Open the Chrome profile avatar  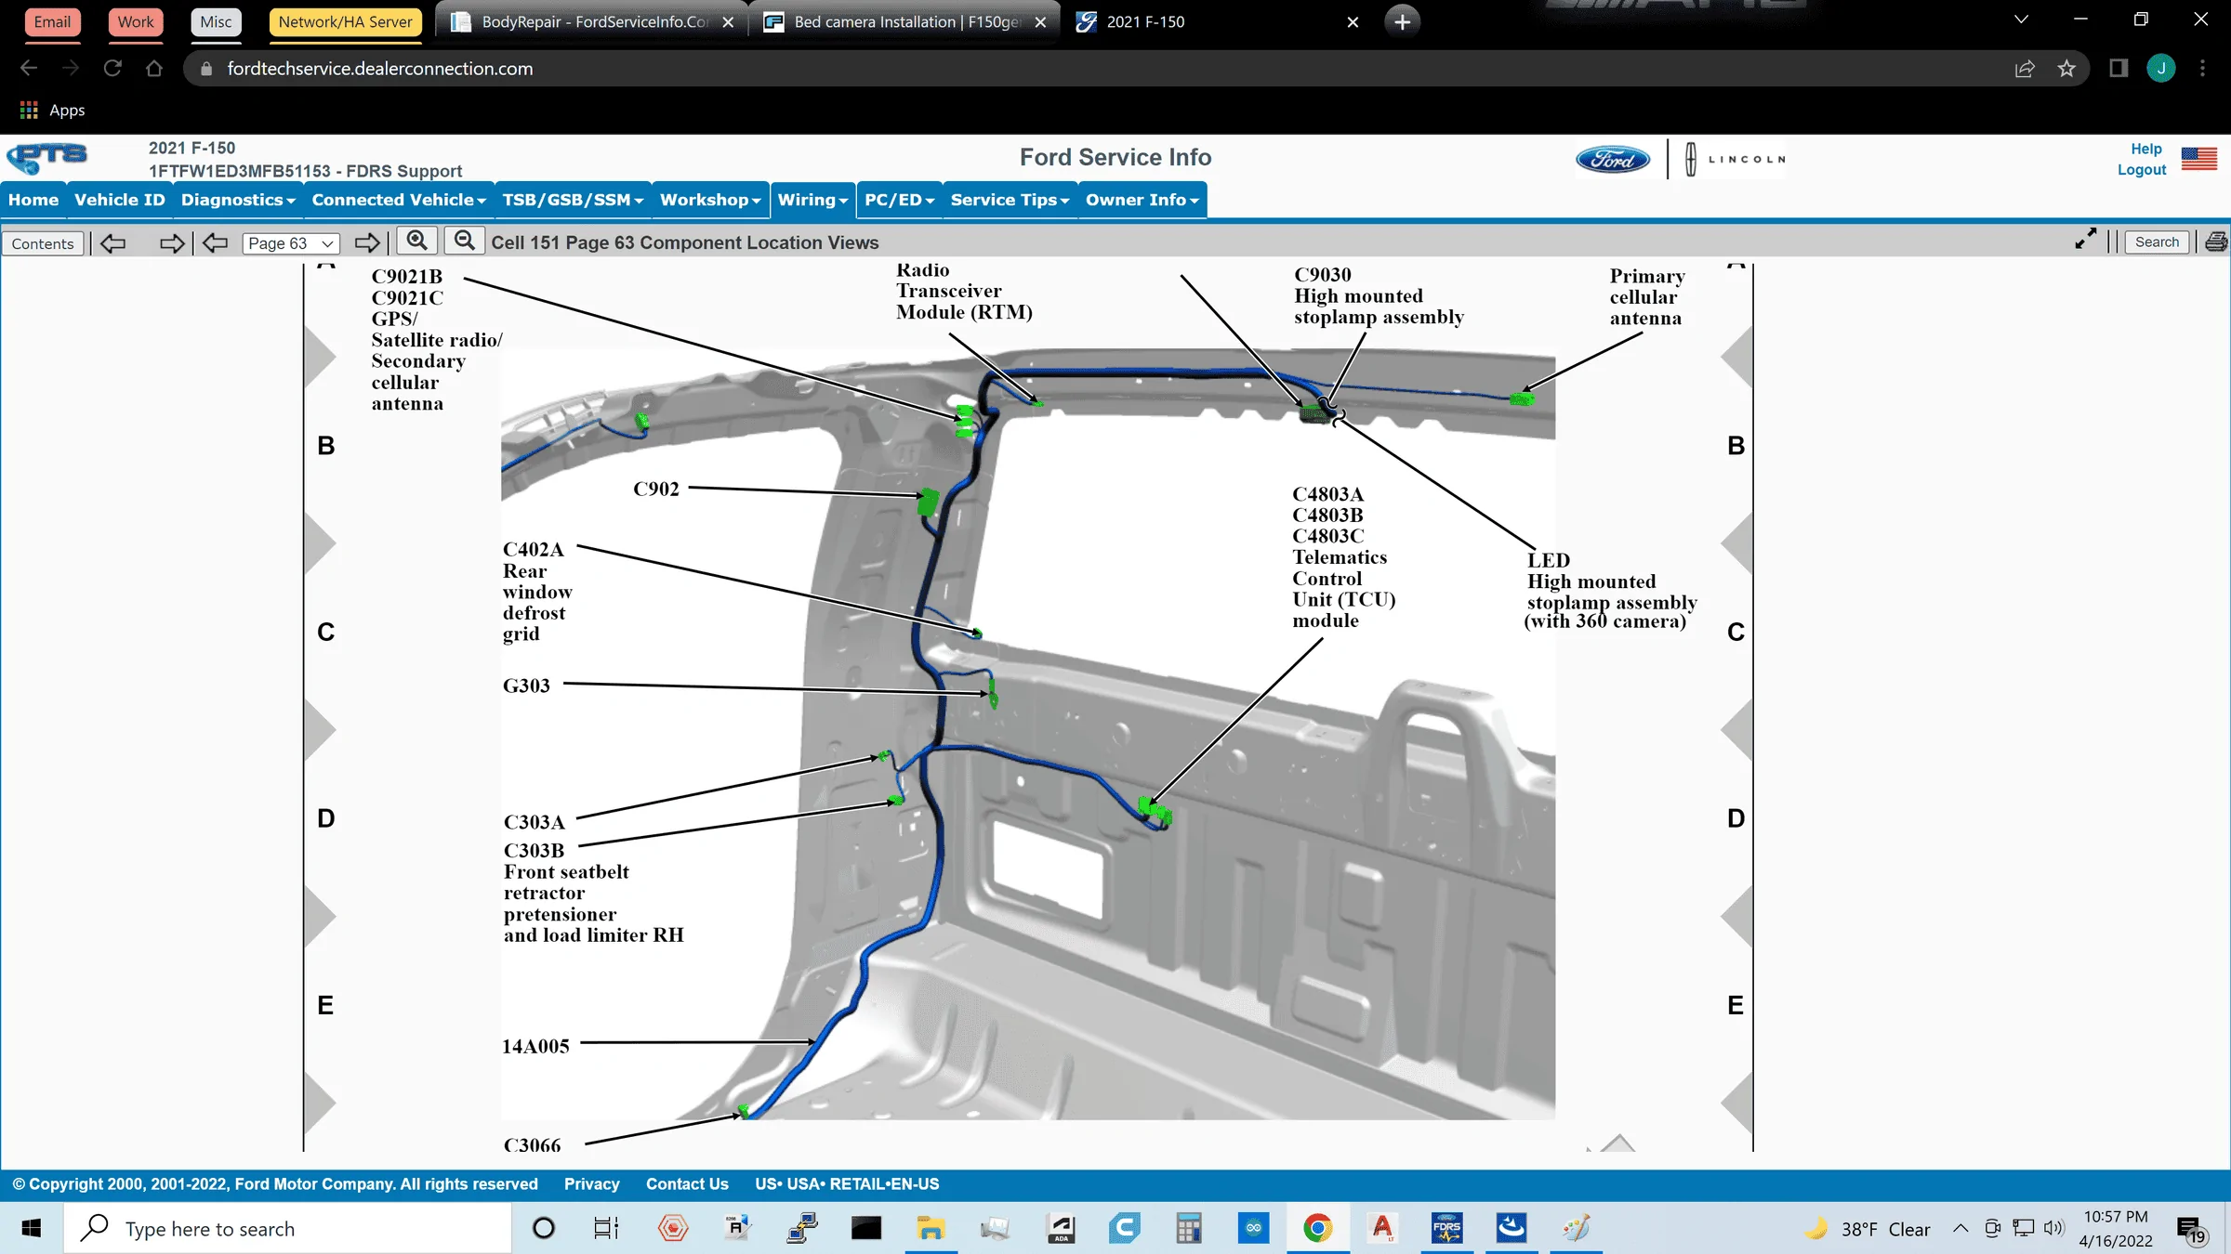point(2161,68)
